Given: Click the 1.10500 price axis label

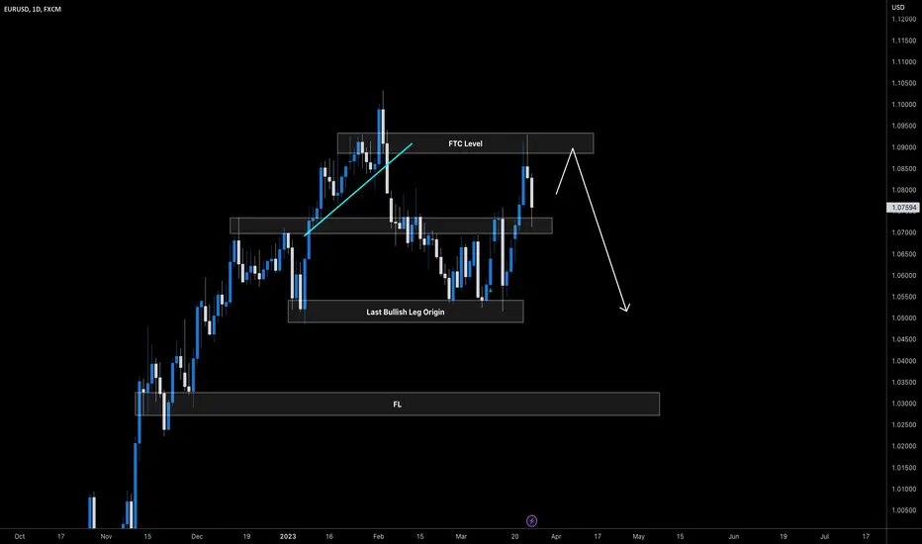Looking at the screenshot, I should [x=904, y=83].
